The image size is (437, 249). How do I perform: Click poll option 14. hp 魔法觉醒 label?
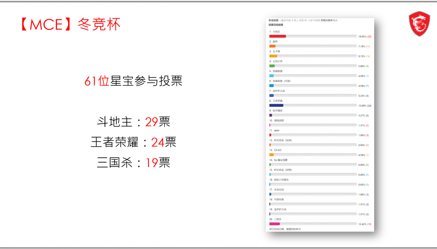[x=278, y=160]
